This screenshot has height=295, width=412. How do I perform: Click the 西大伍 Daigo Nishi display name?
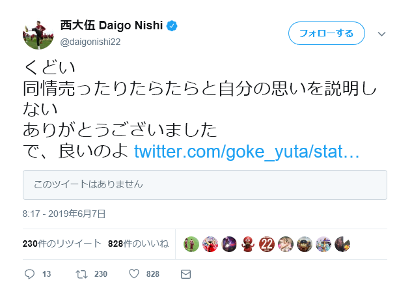click(x=112, y=25)
